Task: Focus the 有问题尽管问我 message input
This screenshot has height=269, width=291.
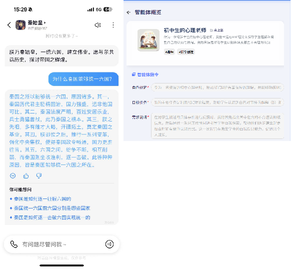Action: pos(61,244)
